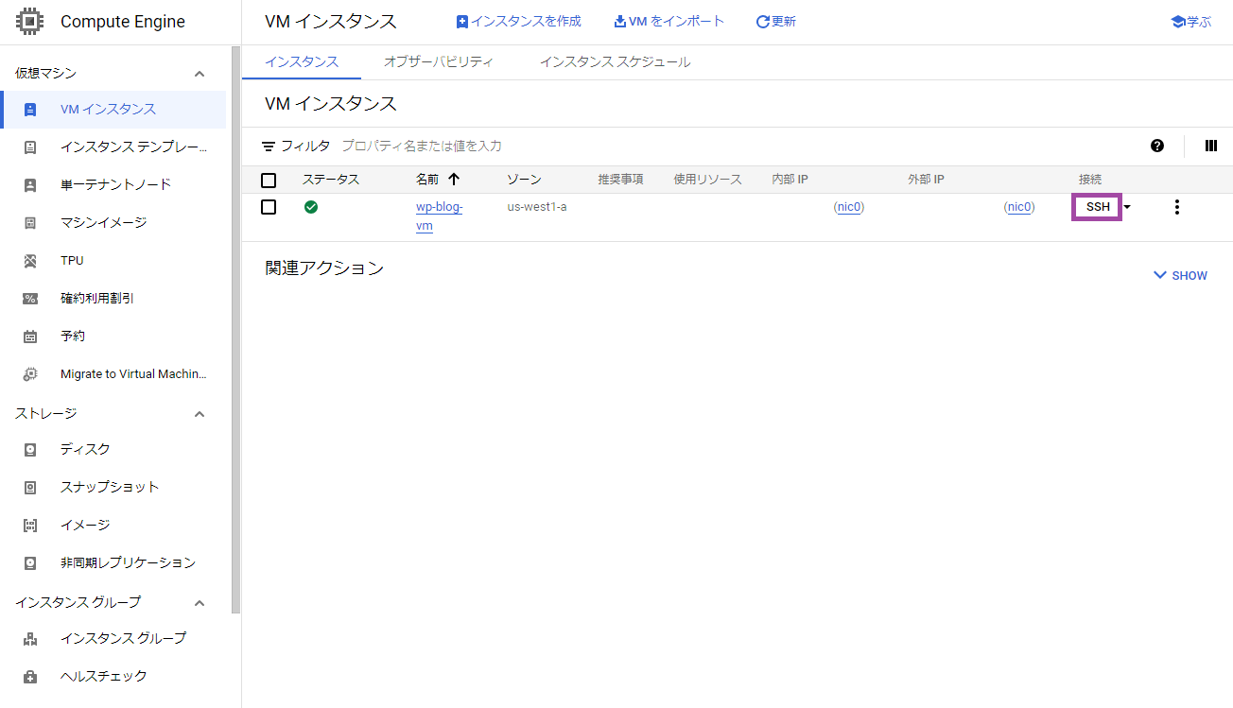Open the column display options icon
Viewport: 1233px width, 708px height.
pos(1211,146)
